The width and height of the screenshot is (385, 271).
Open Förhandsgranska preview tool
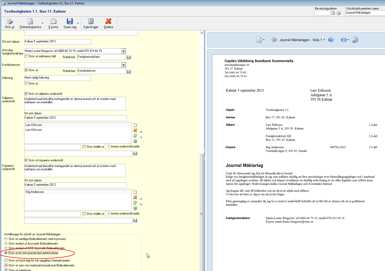click(x=30, y=21)
